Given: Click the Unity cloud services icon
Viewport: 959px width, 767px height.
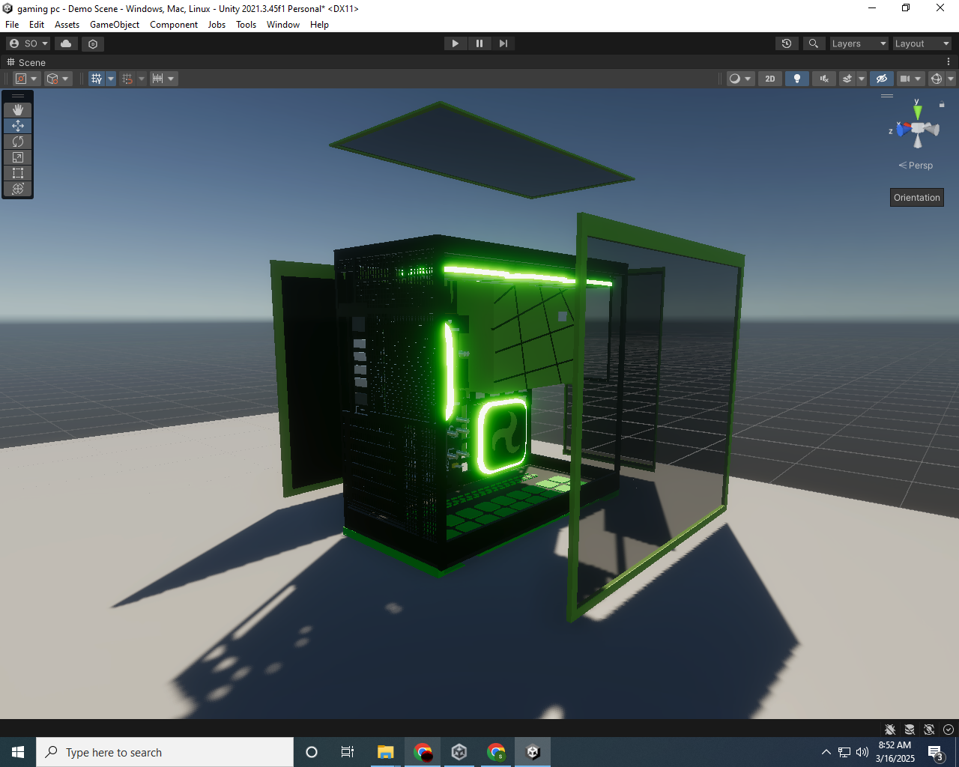Looking at the screenshot, I should coord(66,43).
